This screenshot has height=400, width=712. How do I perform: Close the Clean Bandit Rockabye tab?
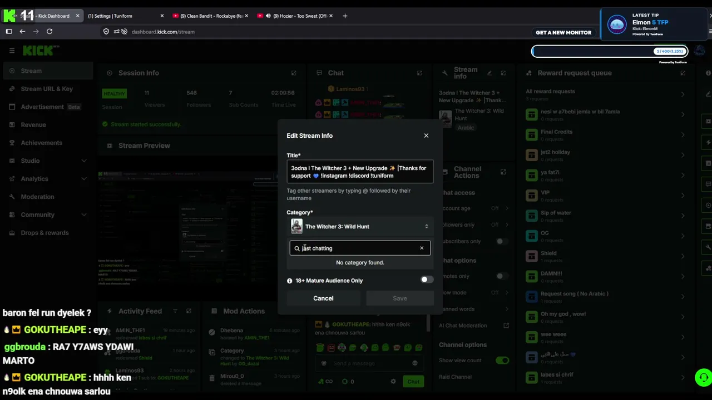pos(246,16)
